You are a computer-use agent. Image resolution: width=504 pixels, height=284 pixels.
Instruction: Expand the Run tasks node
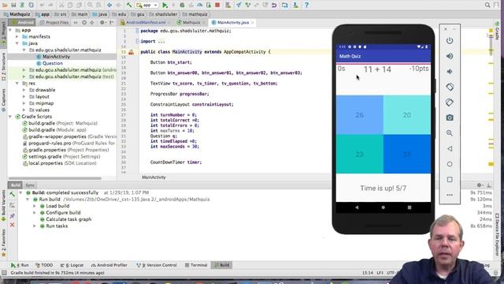pos(35,226)
